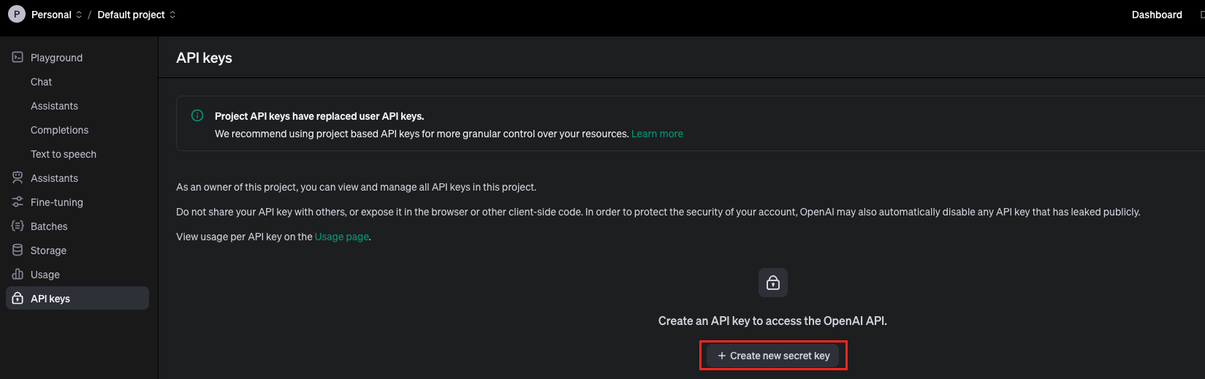The height and width of the screenshot is (379, 1205).
Task: Select Assistants under Playground
Action: 54,106
